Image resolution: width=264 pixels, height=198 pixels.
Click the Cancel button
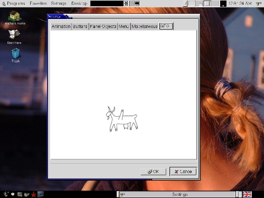(183, 172)
